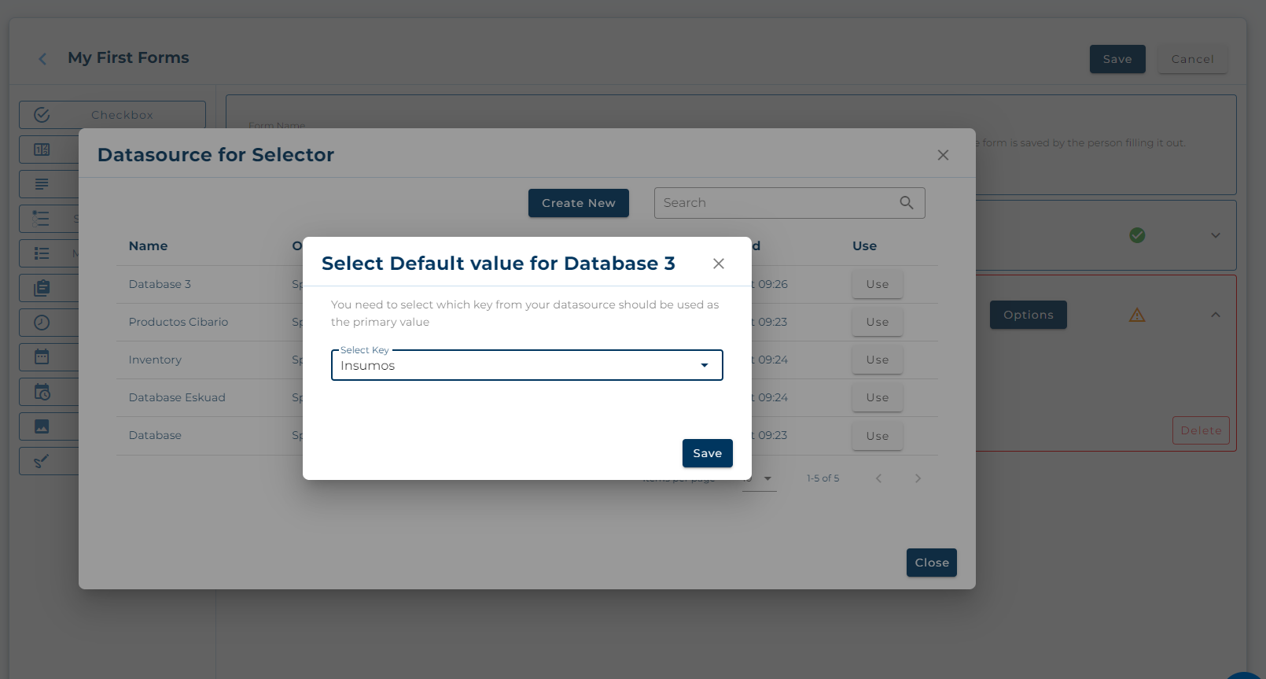Use the Inventory datasource

point(877,360)
